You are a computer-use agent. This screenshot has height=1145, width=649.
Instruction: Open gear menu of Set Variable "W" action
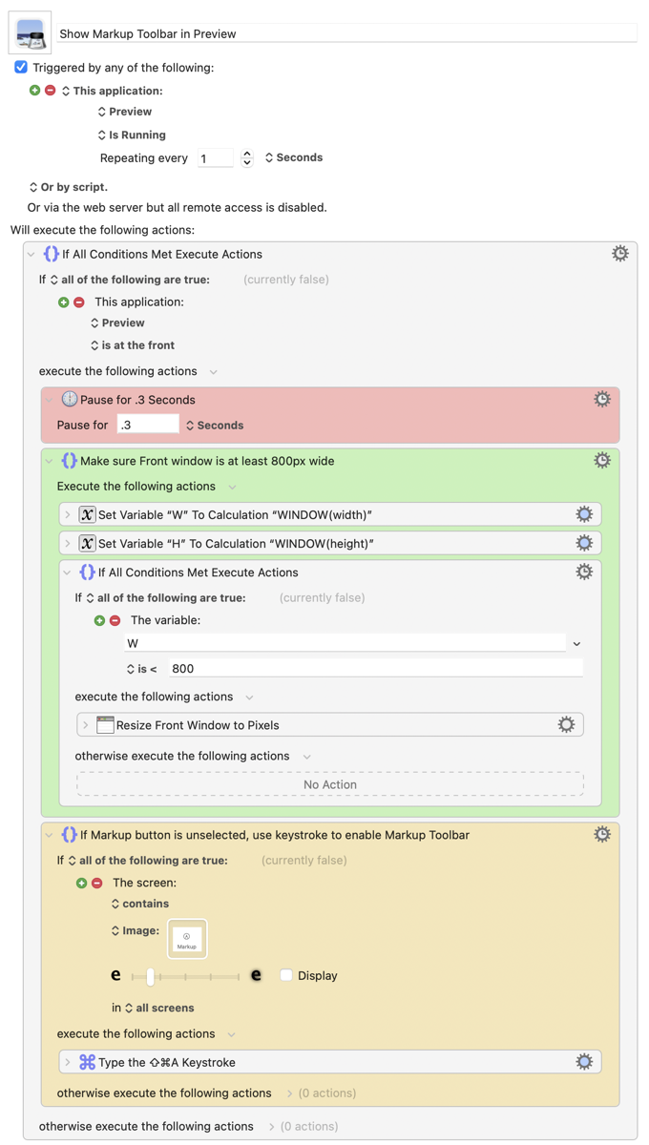[x=584, y=514]
